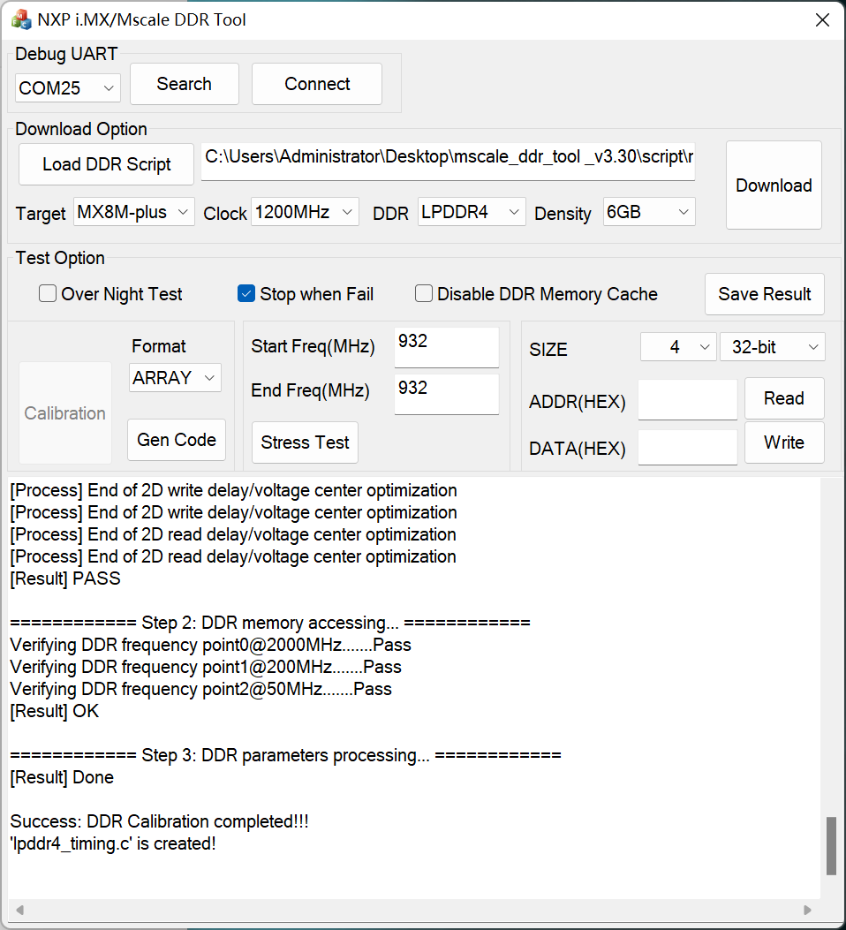Load a DDR script file
This screenshot has height=930, width=846.
[x=105, y=163]
